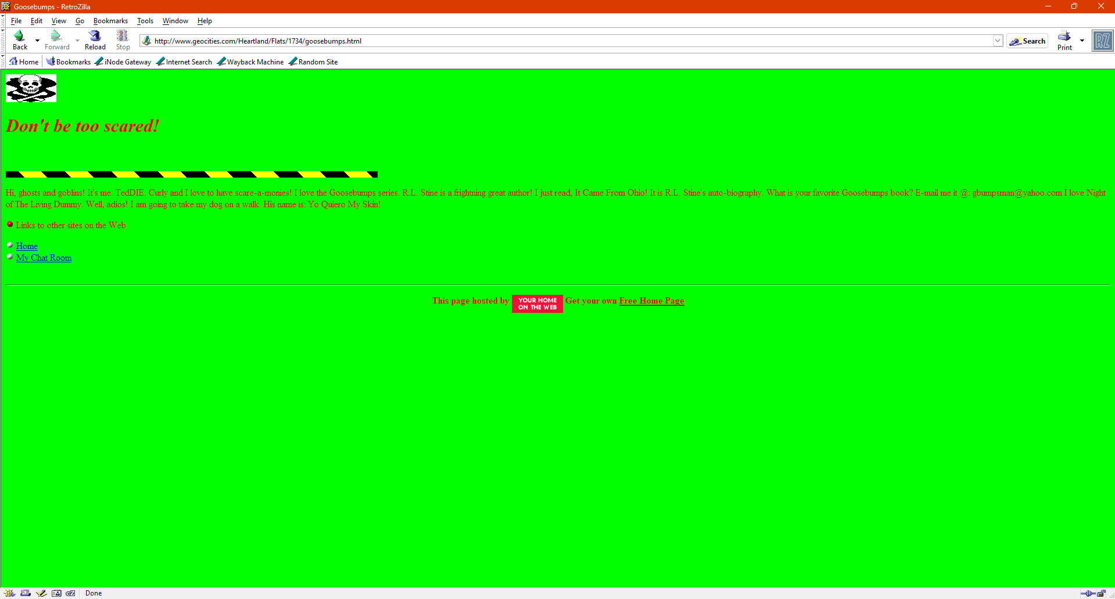Open the Print options dropdown arrow
Image resolution: width=1115 pixels, height=599 pixels.
click(1082, 41)
